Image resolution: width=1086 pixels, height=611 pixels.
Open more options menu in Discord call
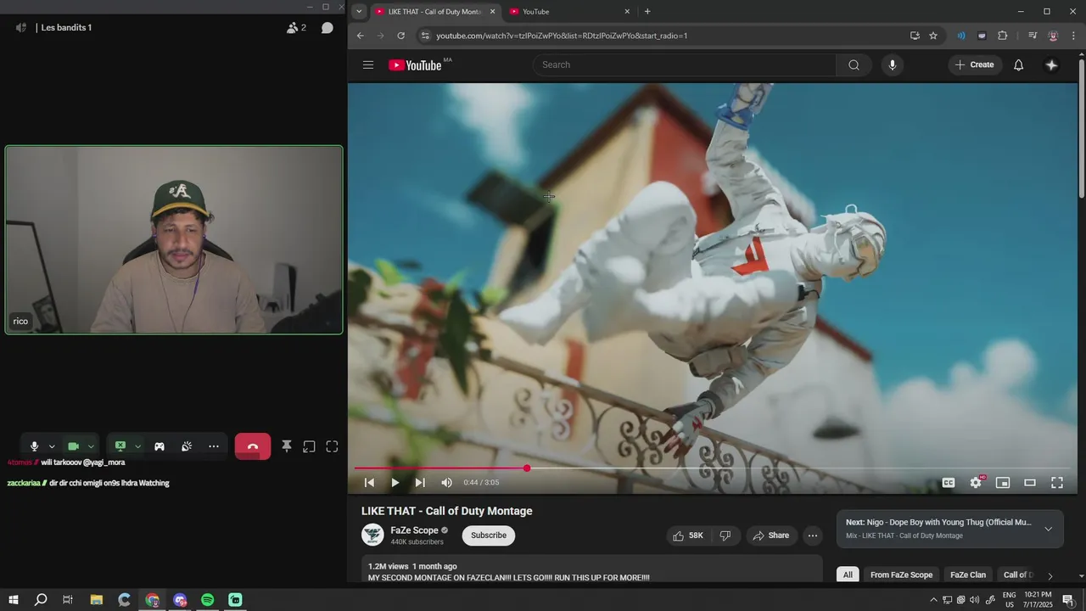pos(214,446)
